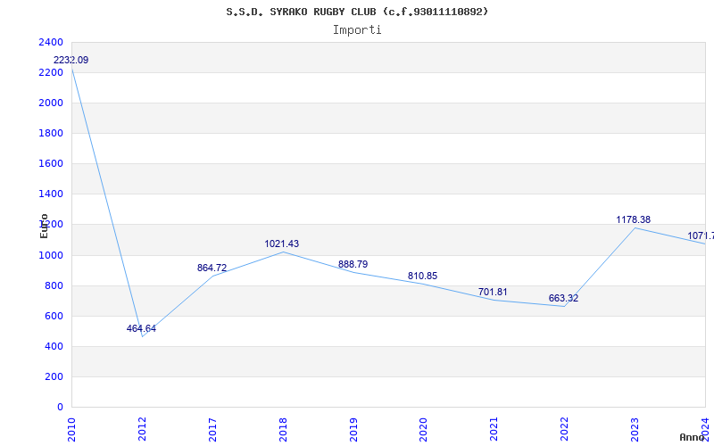The width and height of the screenshot is (714, 446).
Task: Click the Anno x-axis title
Action: coord(693,438)
